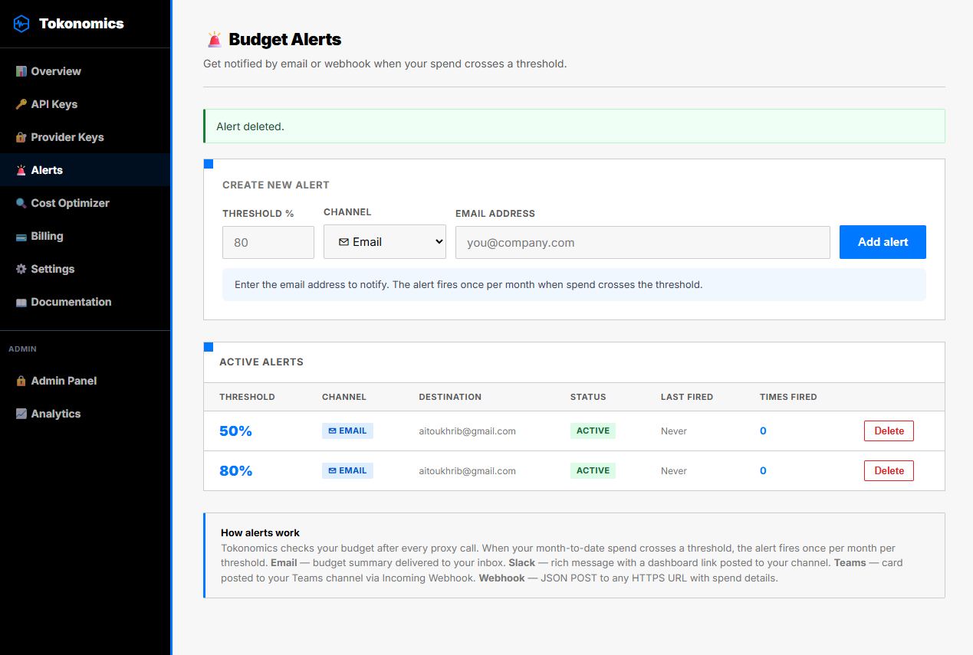Click the THRESHOLD column header

[247, 397]
